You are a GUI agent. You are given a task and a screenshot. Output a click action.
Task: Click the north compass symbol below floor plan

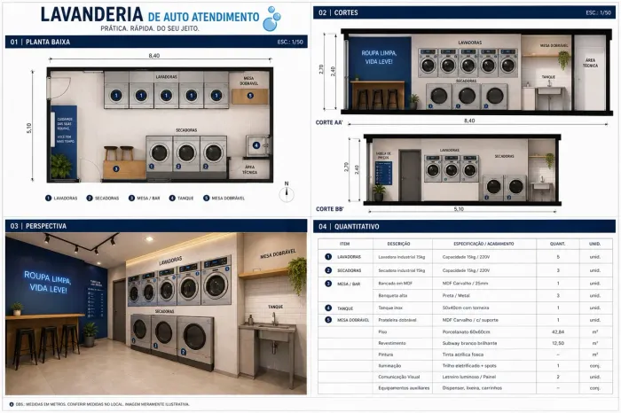point(287,192)
